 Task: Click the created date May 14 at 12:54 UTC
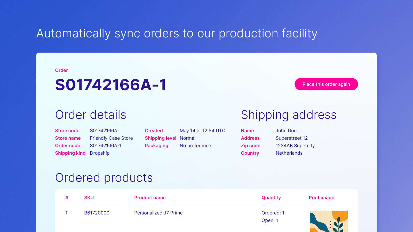202,131
